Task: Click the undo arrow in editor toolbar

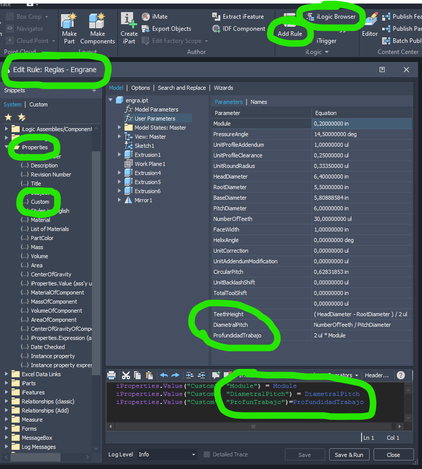Action: coord(164,375)
